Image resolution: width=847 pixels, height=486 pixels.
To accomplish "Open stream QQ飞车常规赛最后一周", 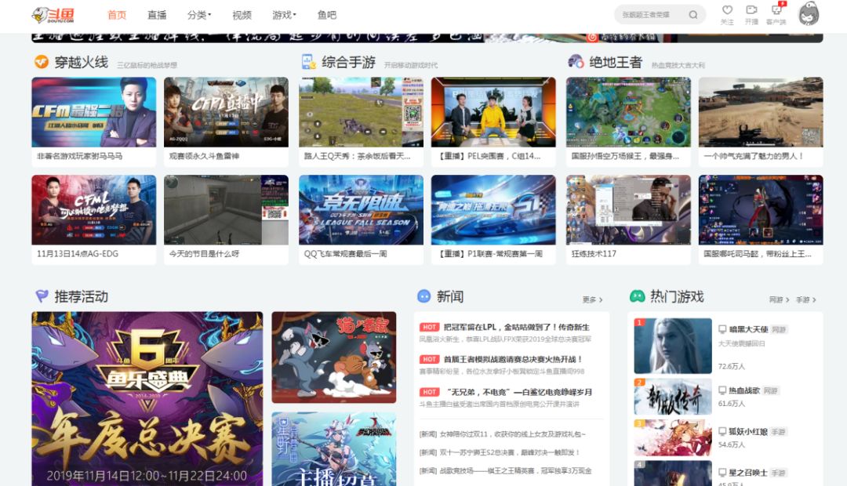I will point(362,219).
